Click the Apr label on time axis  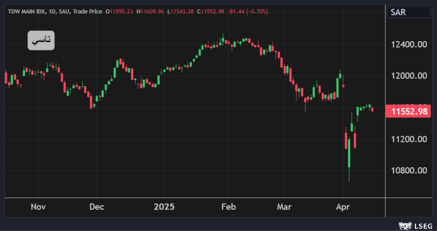tap(342, 207)
